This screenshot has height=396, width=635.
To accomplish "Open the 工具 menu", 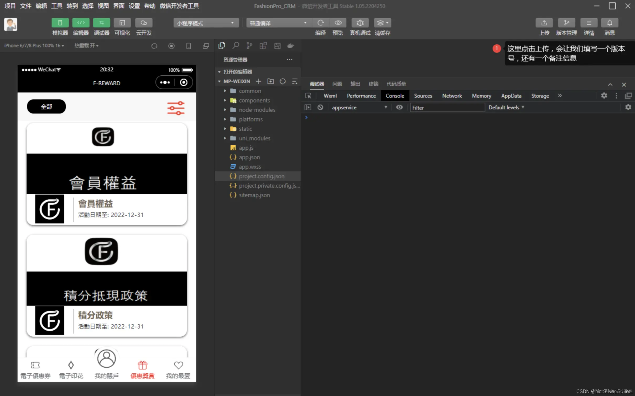I will (56, 6).
